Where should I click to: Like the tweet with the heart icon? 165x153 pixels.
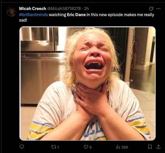click(86, 147)
